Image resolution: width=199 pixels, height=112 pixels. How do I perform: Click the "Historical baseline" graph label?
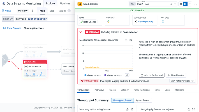[x=92, y=67]
